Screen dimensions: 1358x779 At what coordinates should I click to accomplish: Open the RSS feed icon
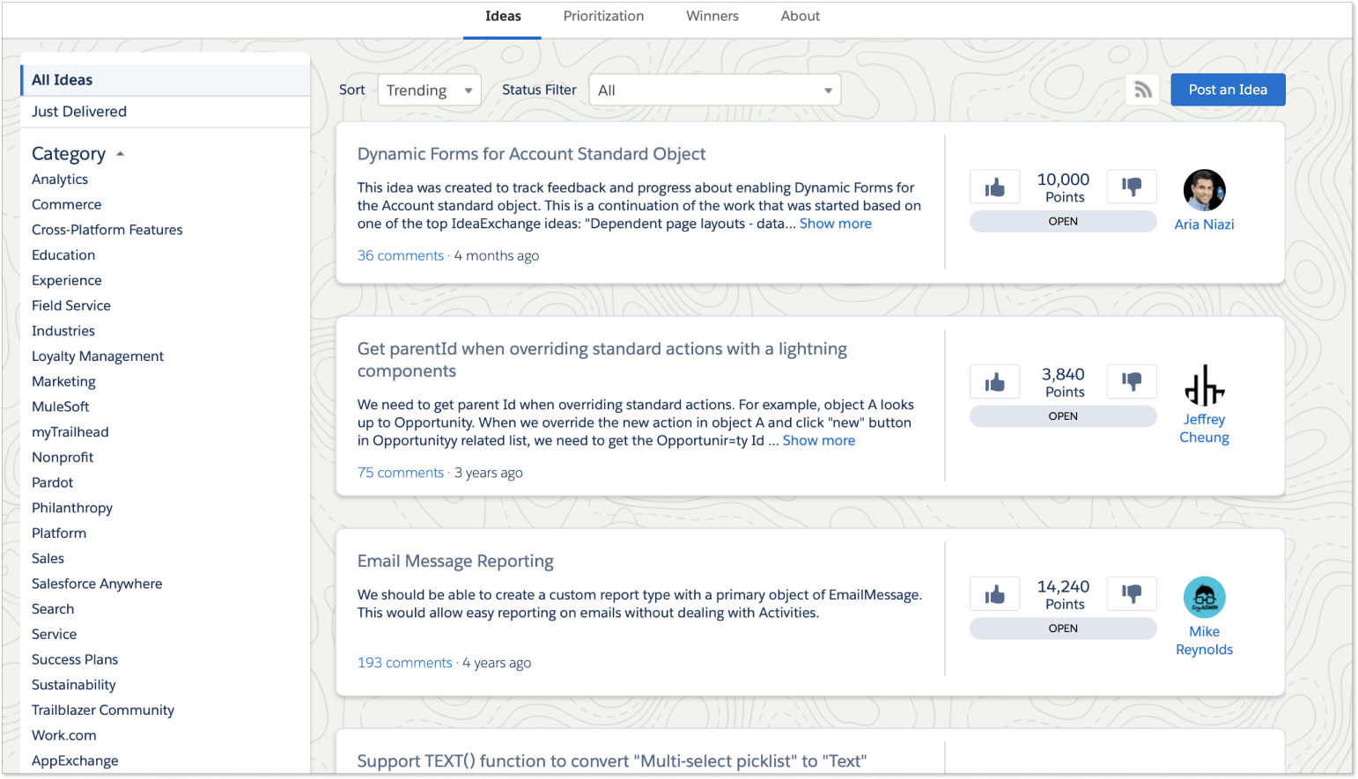(1142, 90)
